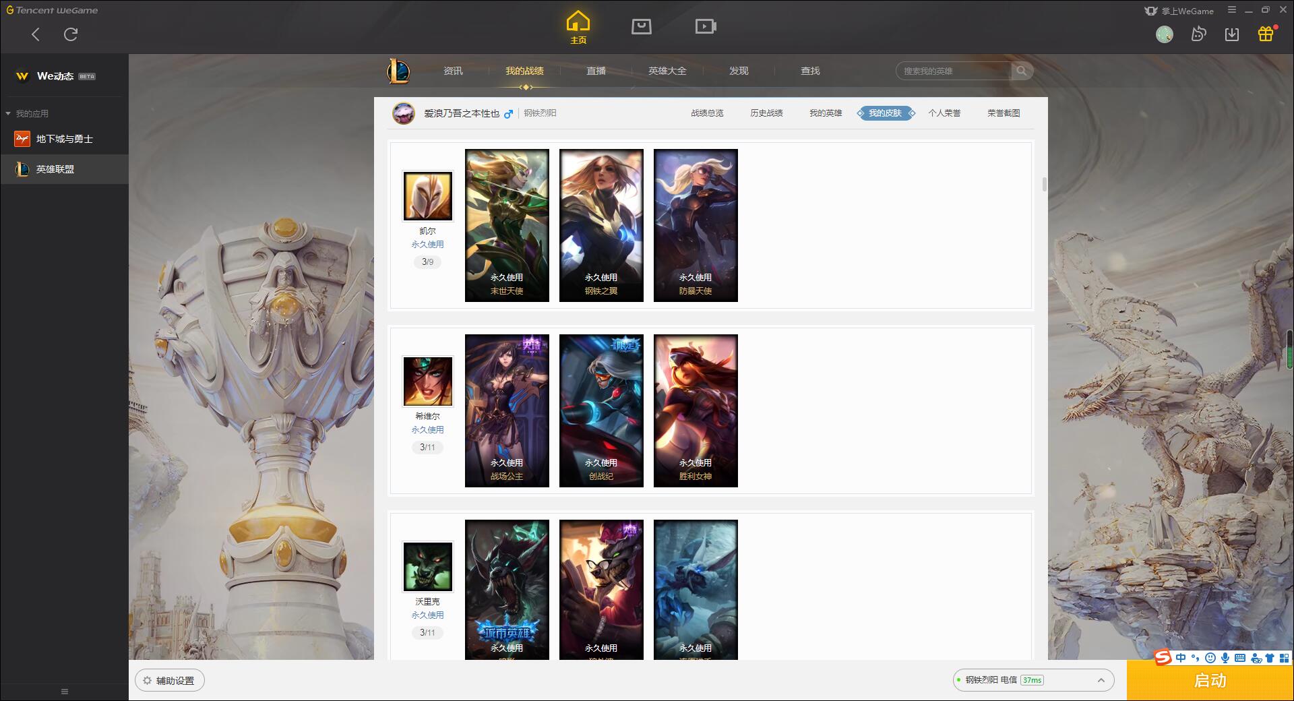Click the search magnifier button

(1022, 71)
